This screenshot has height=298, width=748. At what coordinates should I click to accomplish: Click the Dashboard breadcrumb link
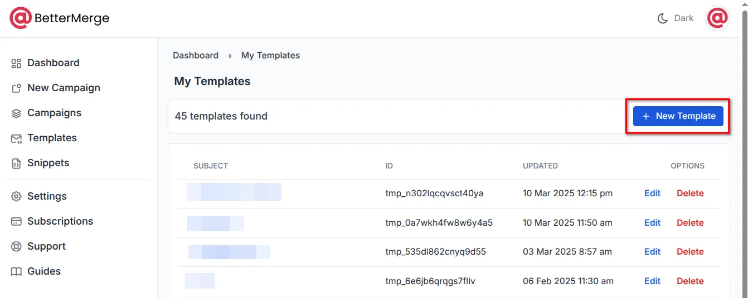pyautogui.click(x=196, y=56)
